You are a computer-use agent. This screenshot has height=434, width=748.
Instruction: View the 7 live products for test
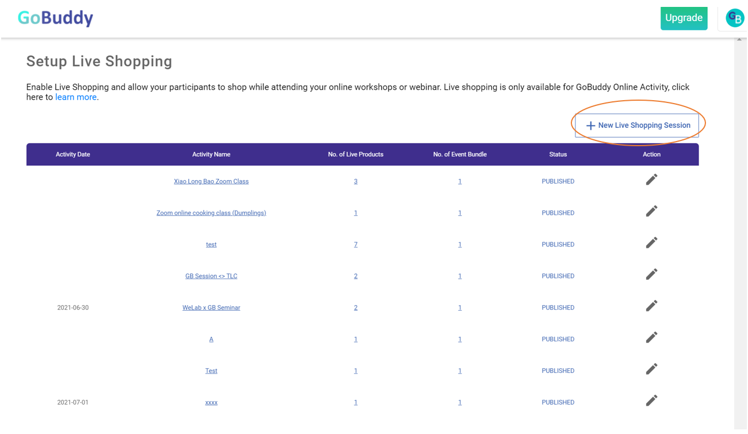(356, 245)
